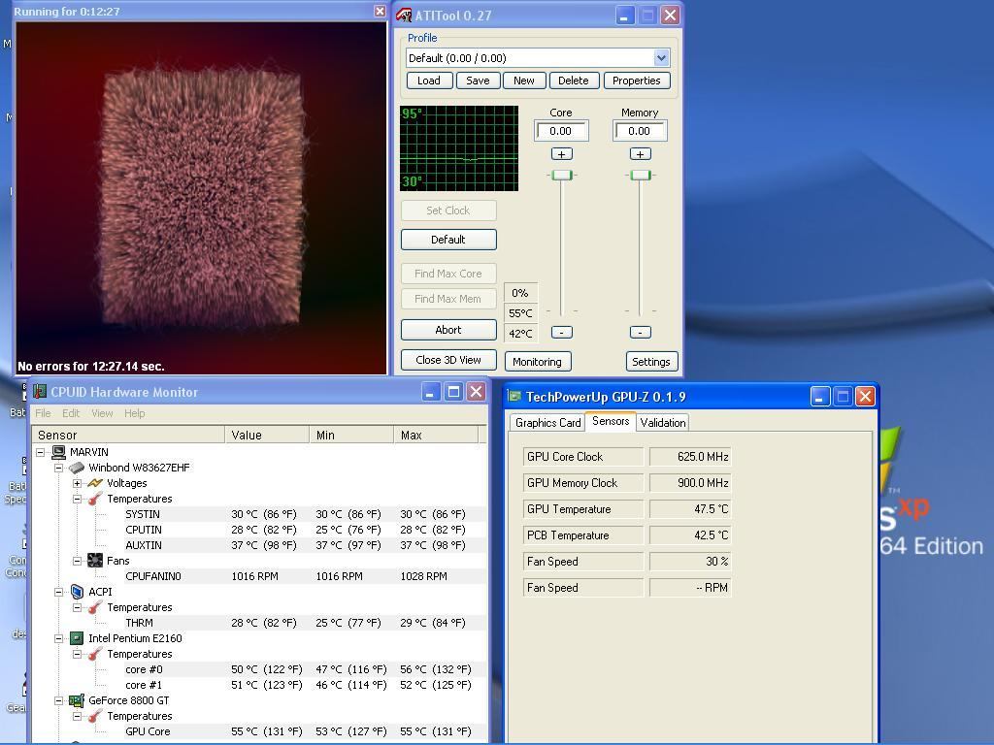Collapse the GeForce 8800 GT node
The image size is (994, 745).
coord(59,700)
